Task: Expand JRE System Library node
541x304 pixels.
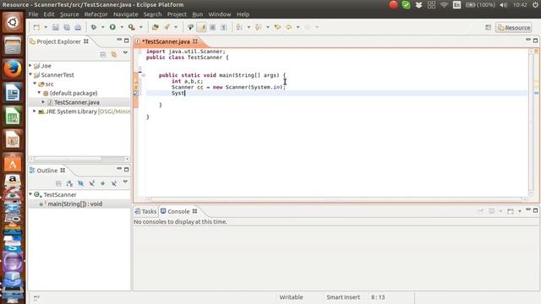Action: coord(35,111)
